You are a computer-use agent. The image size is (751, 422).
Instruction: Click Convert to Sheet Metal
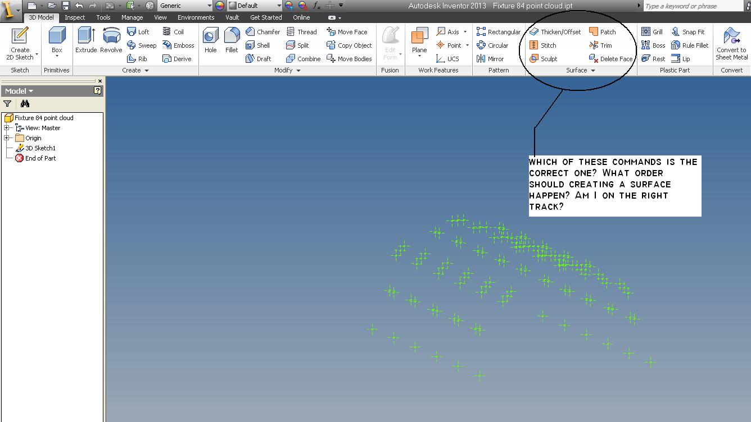(731, 44)
